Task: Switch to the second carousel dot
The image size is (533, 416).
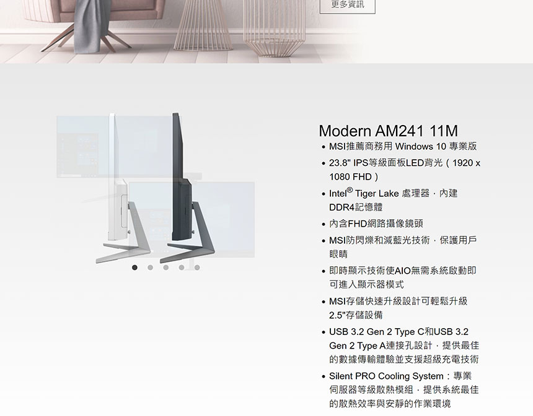Action: click(x=150, y=267)
